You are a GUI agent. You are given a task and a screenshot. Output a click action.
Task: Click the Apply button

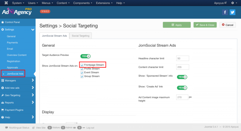(x=177, y=25)
